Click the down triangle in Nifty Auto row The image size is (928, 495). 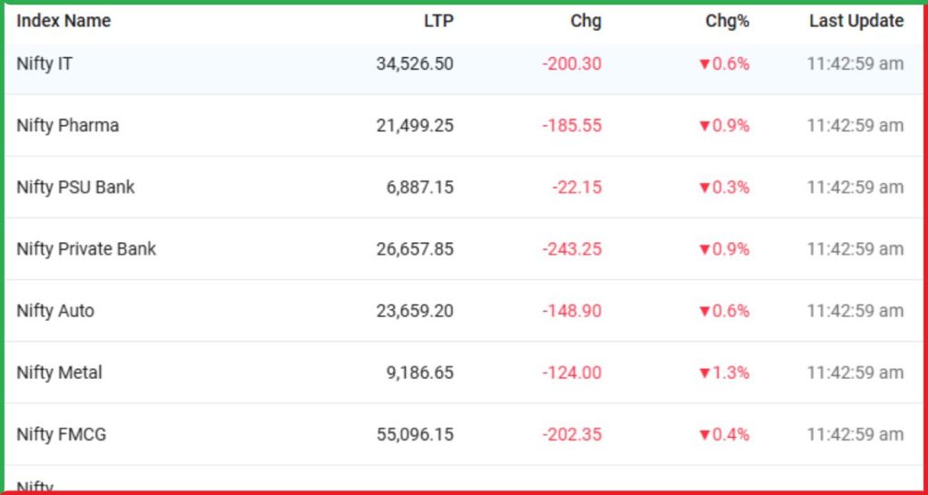(704, 312)
